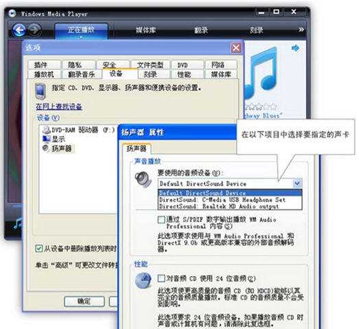Screen dimensions: 359x329
Task: Click the blue arrow icon beside the music note
Action: pyautogui.click(x=295, y=48)
